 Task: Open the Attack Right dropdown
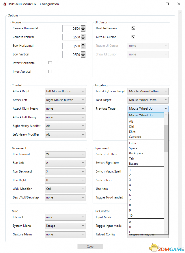click(x=65, y=91)
